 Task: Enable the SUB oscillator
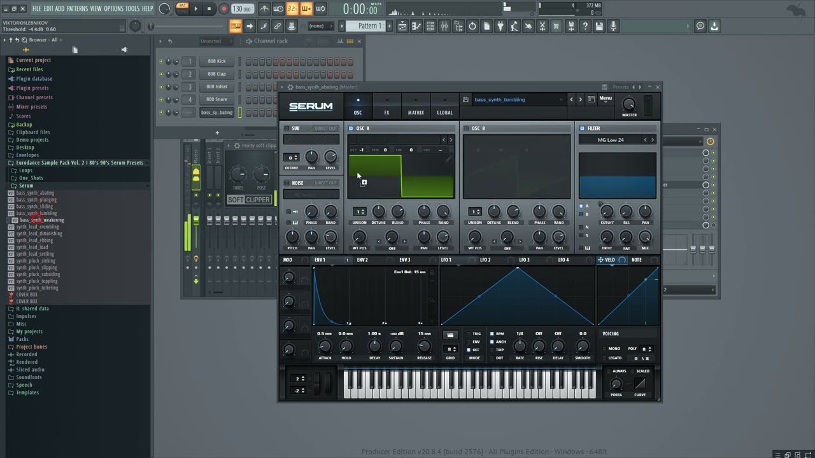[x=287, y=128]
